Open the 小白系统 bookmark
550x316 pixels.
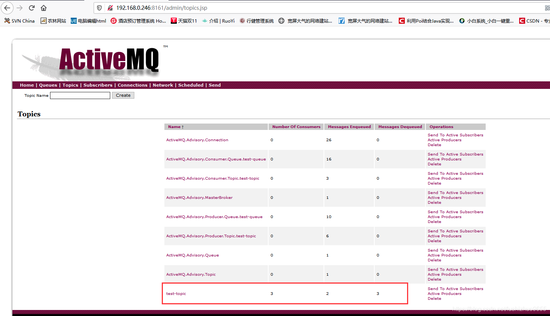click(486, 21)
